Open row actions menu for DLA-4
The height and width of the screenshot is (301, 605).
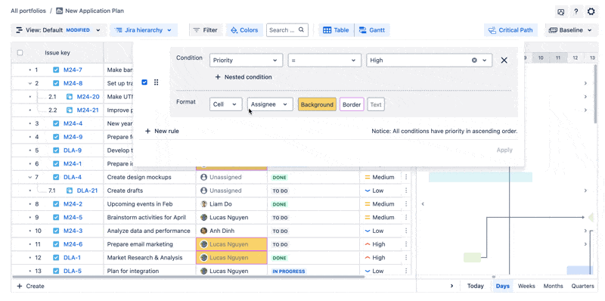tap(406, 177)
